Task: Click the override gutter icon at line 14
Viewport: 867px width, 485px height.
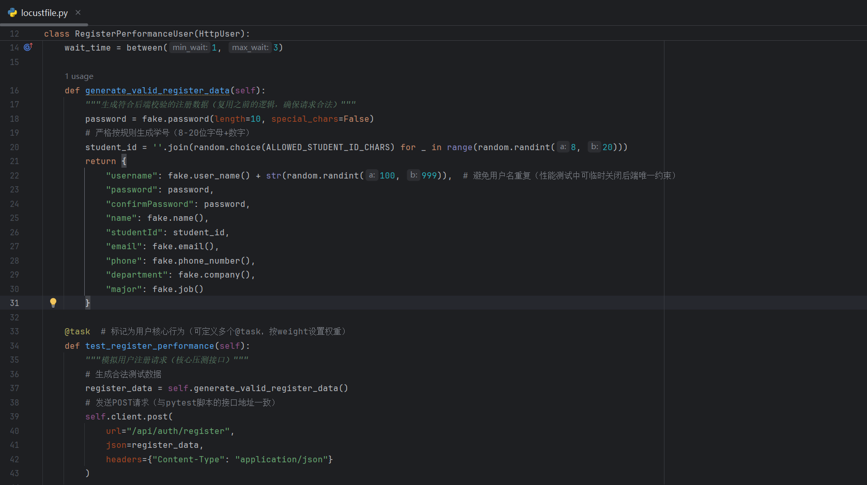Action: pyautogui.click(x=28, y=47)
